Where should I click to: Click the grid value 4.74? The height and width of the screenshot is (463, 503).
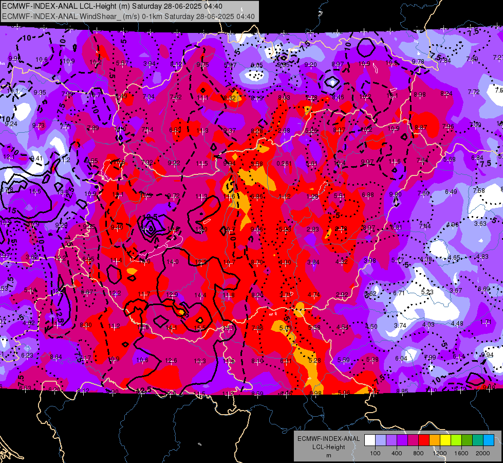(x=313, y=295)
